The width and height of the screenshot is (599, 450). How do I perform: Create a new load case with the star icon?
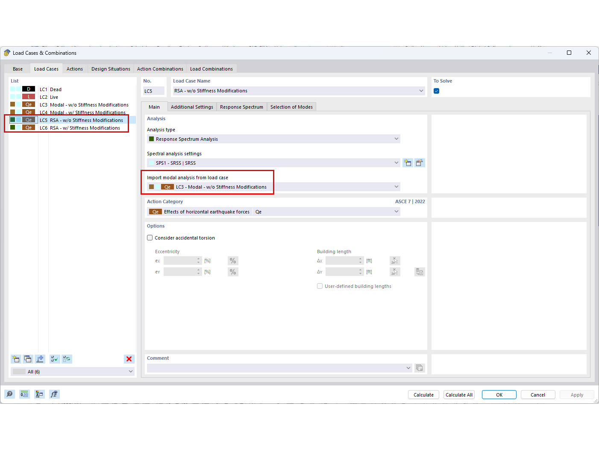[16, 359]
